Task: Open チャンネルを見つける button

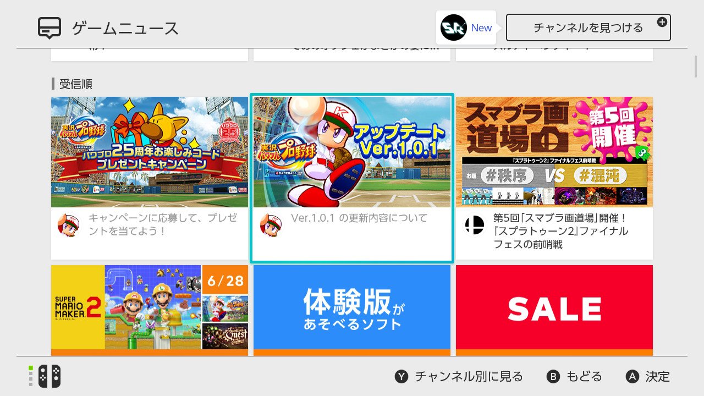Action: (x=588, y=28)
